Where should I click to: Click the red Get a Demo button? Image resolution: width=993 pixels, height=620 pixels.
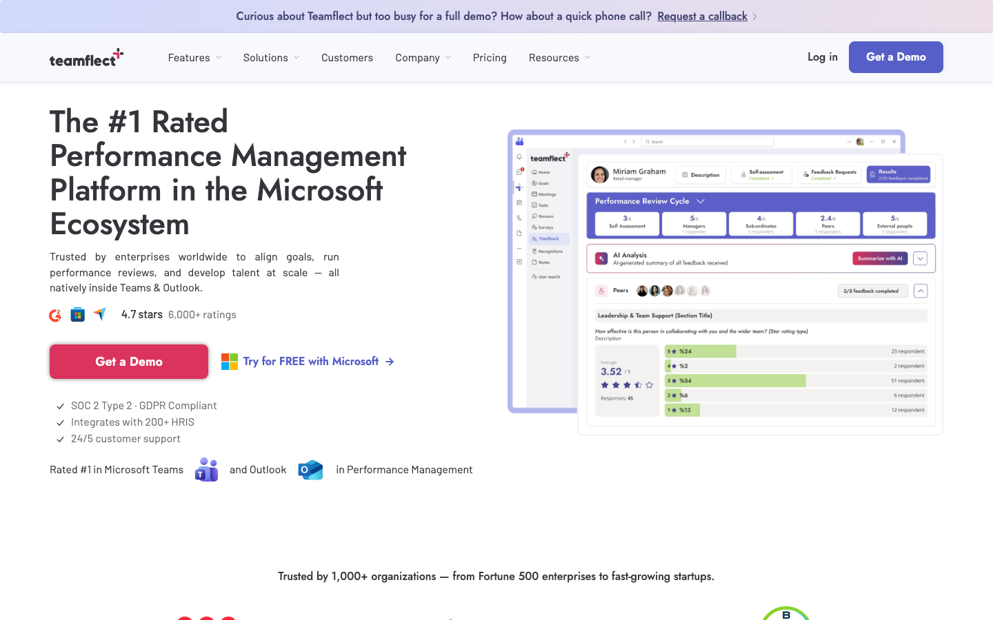[129, 362]
